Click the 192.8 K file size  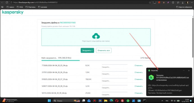point(88,79)
